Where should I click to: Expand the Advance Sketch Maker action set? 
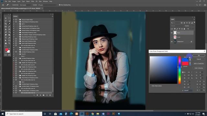pos(18,20)
